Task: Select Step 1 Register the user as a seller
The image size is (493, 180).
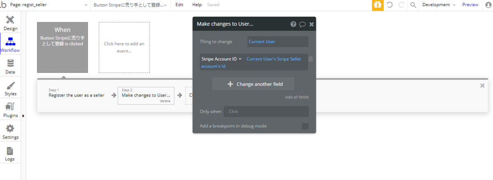Action: tap(76, 95)
